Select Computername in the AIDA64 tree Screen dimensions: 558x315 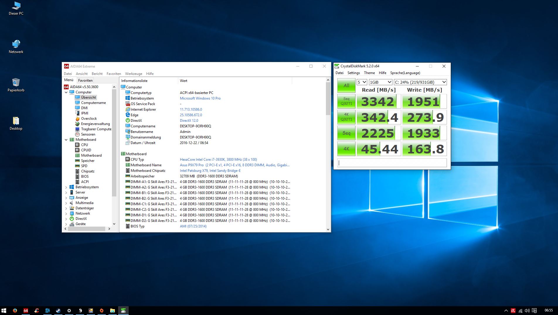pyautogui.click(x=93, y=103)
